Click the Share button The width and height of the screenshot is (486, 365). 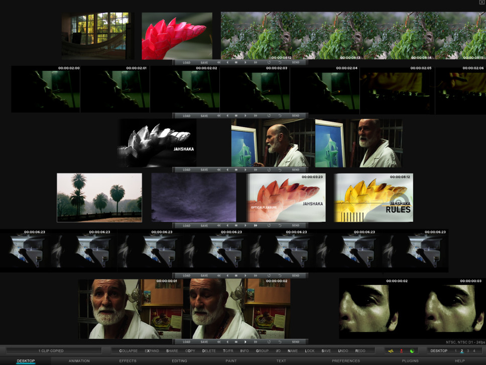[172, 351]
